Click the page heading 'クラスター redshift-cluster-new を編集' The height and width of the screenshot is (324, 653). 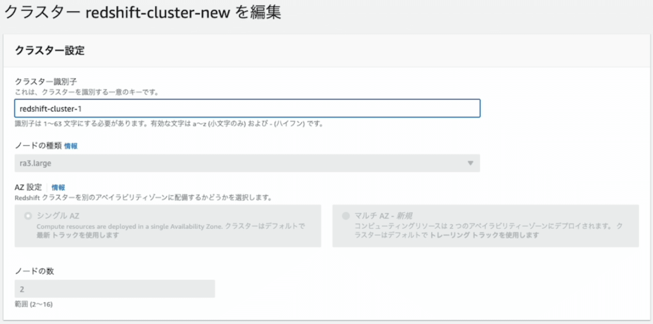[x=143, y=12]
